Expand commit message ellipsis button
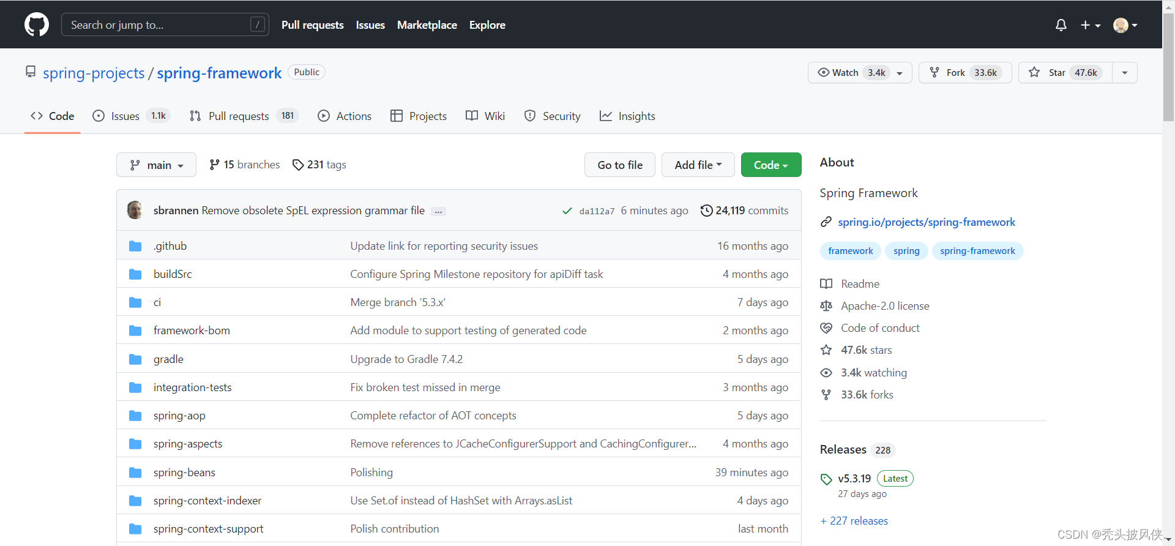The width and height of the screenshot is (1175, 546). pyautogui.click(x=438, y=211)
